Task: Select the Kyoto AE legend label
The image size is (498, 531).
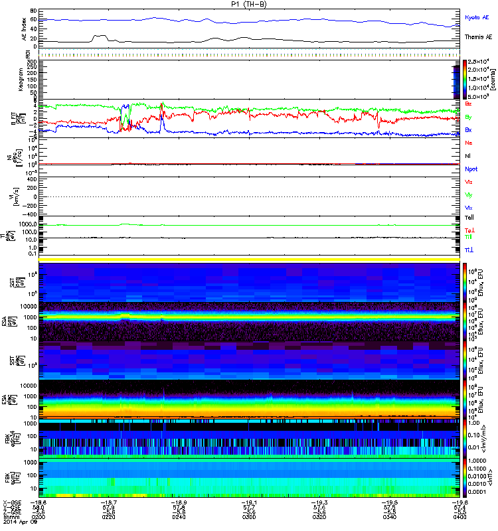Action: click(477, 17)
